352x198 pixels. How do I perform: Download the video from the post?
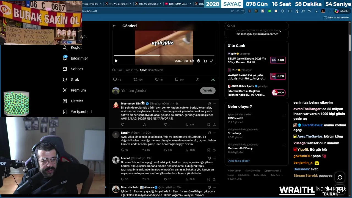coord(213,79)
